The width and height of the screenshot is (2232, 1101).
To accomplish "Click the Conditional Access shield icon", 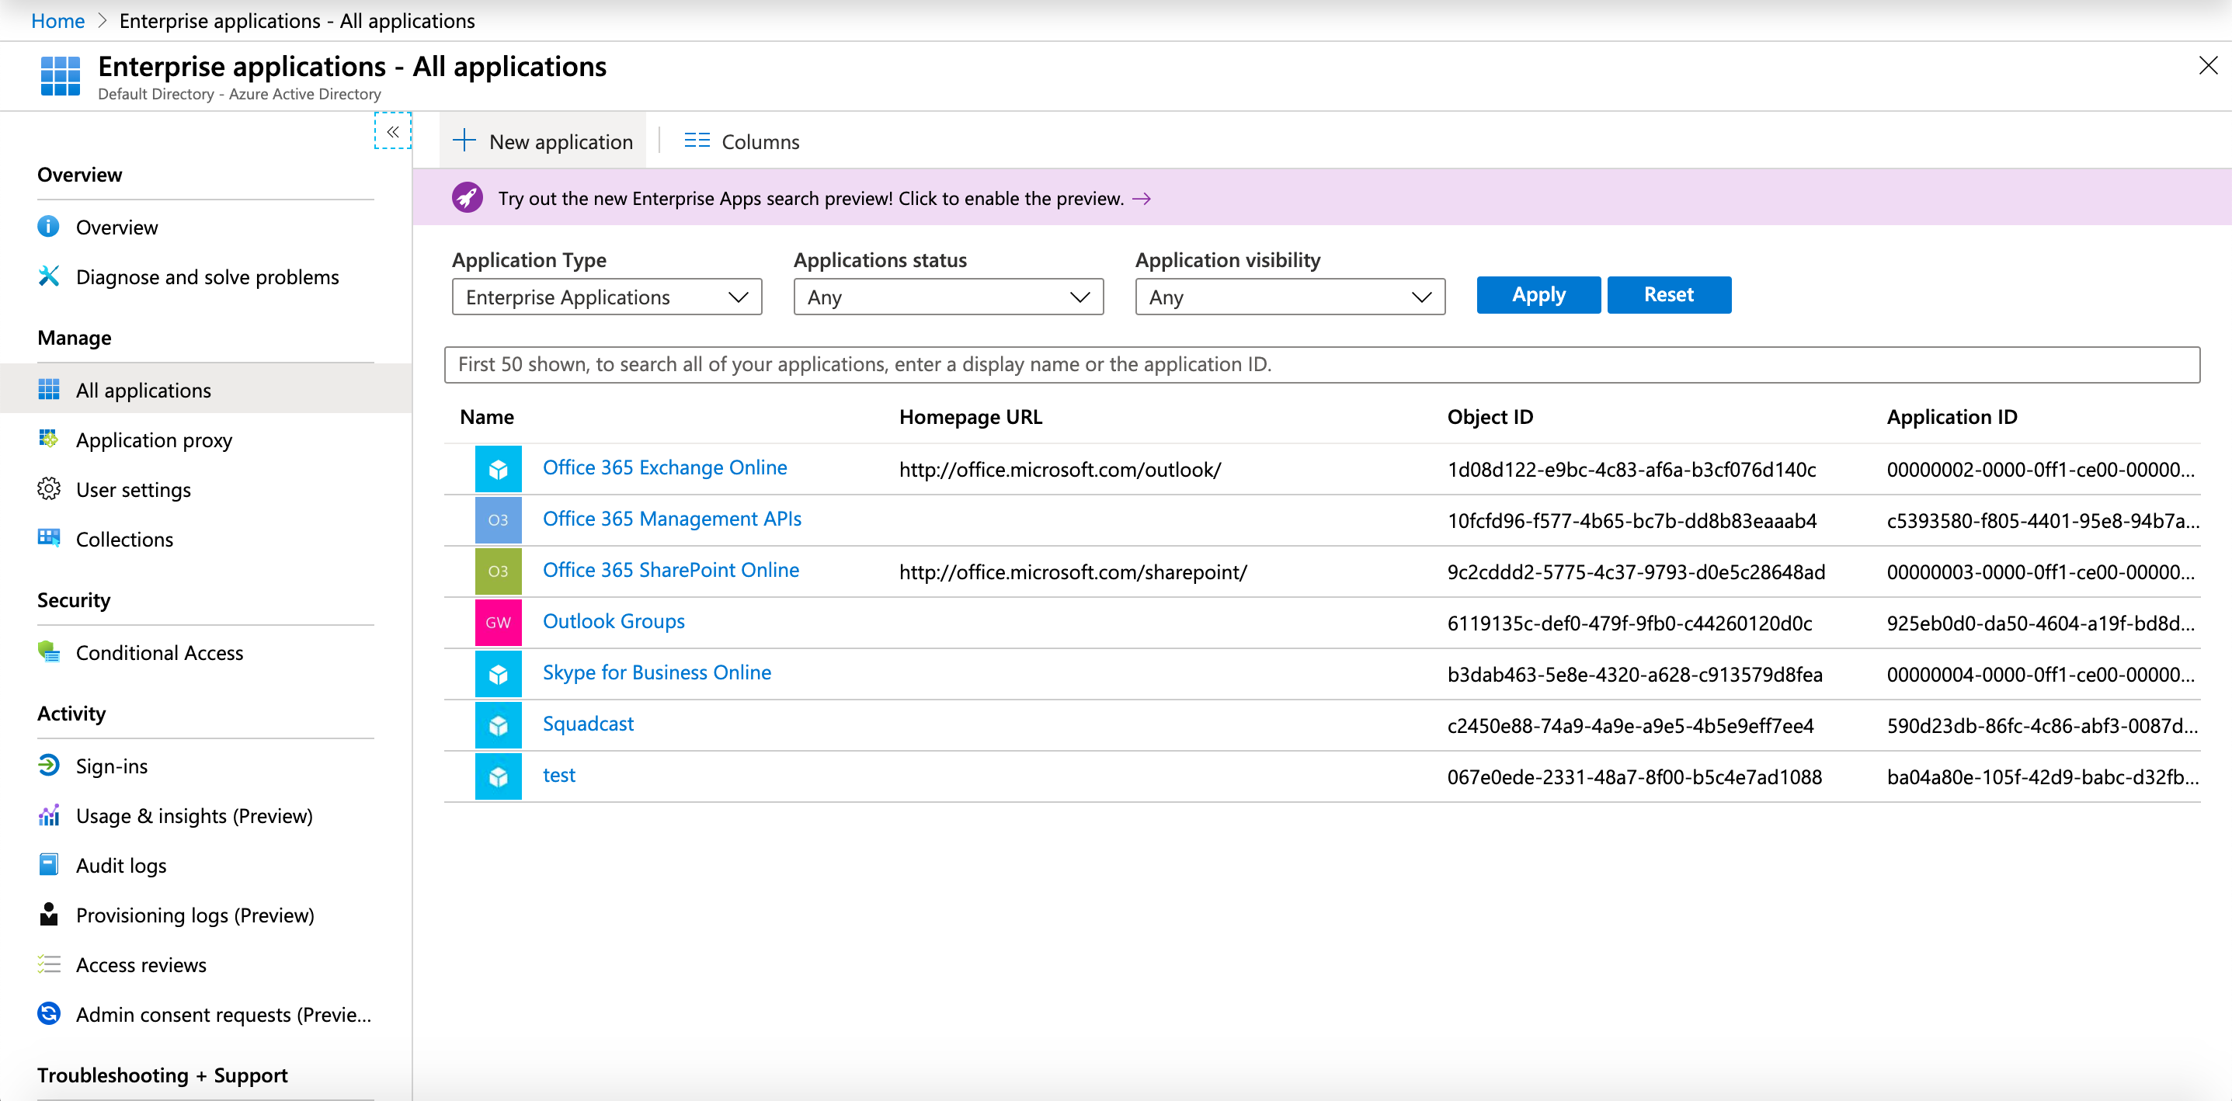I will coord(48,651).
